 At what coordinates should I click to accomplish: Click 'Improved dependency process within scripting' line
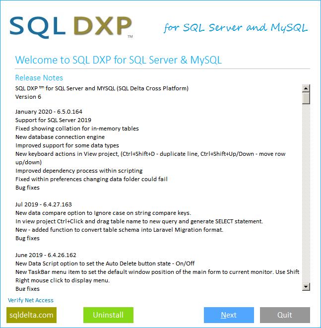pyautogui.click(x=79, y=171)
